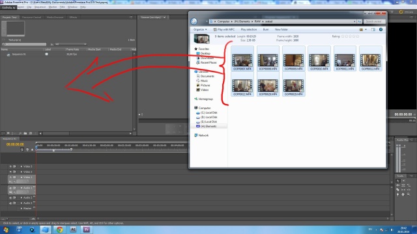Toggle the Explorer preview pane icon
Screen dimensions: 417x234
point(373,29)
